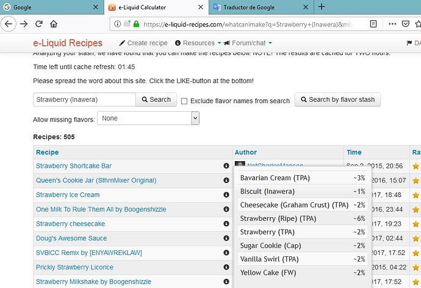Image resolution: width=421 pixels, height=288 pixels.
Task: Click info icon for One Milk To Rule
Action: pyautogui.click(x=226, y=209)
